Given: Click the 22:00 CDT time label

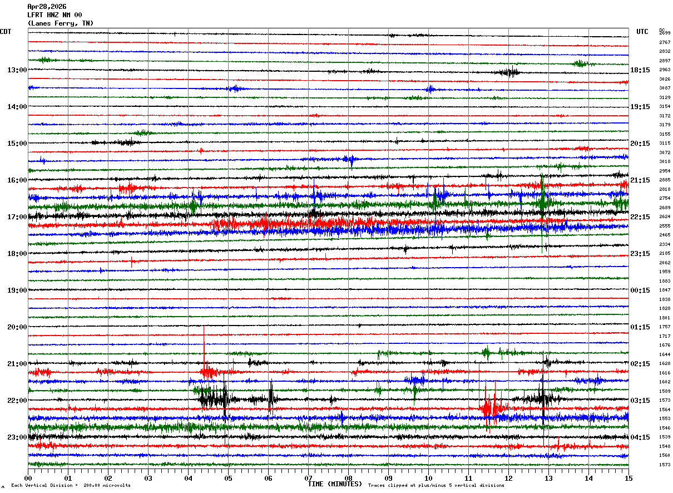Looking at the screenshot, I should click(17, 401).
